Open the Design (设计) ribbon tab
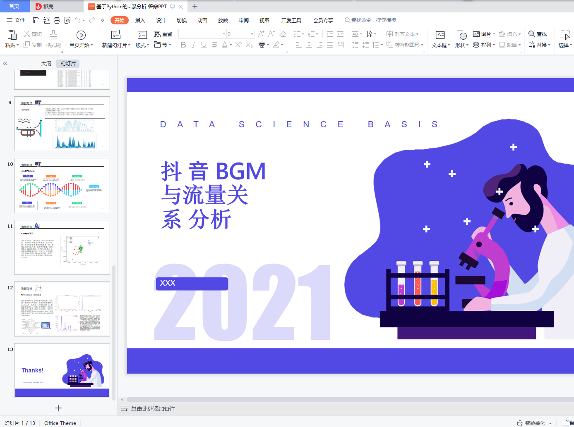The image size is (574, 427). pos(161,20)
